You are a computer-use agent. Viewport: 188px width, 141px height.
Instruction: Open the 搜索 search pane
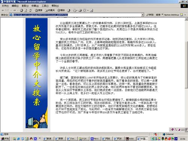click(39, 11)
